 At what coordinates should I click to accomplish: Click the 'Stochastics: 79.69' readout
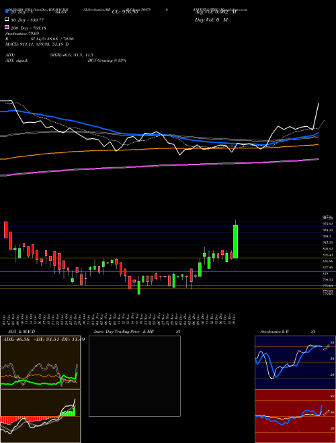(x=22, y=34)
